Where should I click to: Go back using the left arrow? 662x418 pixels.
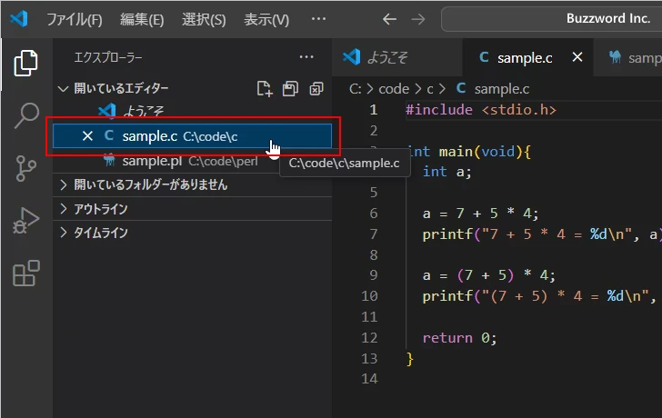389,19
